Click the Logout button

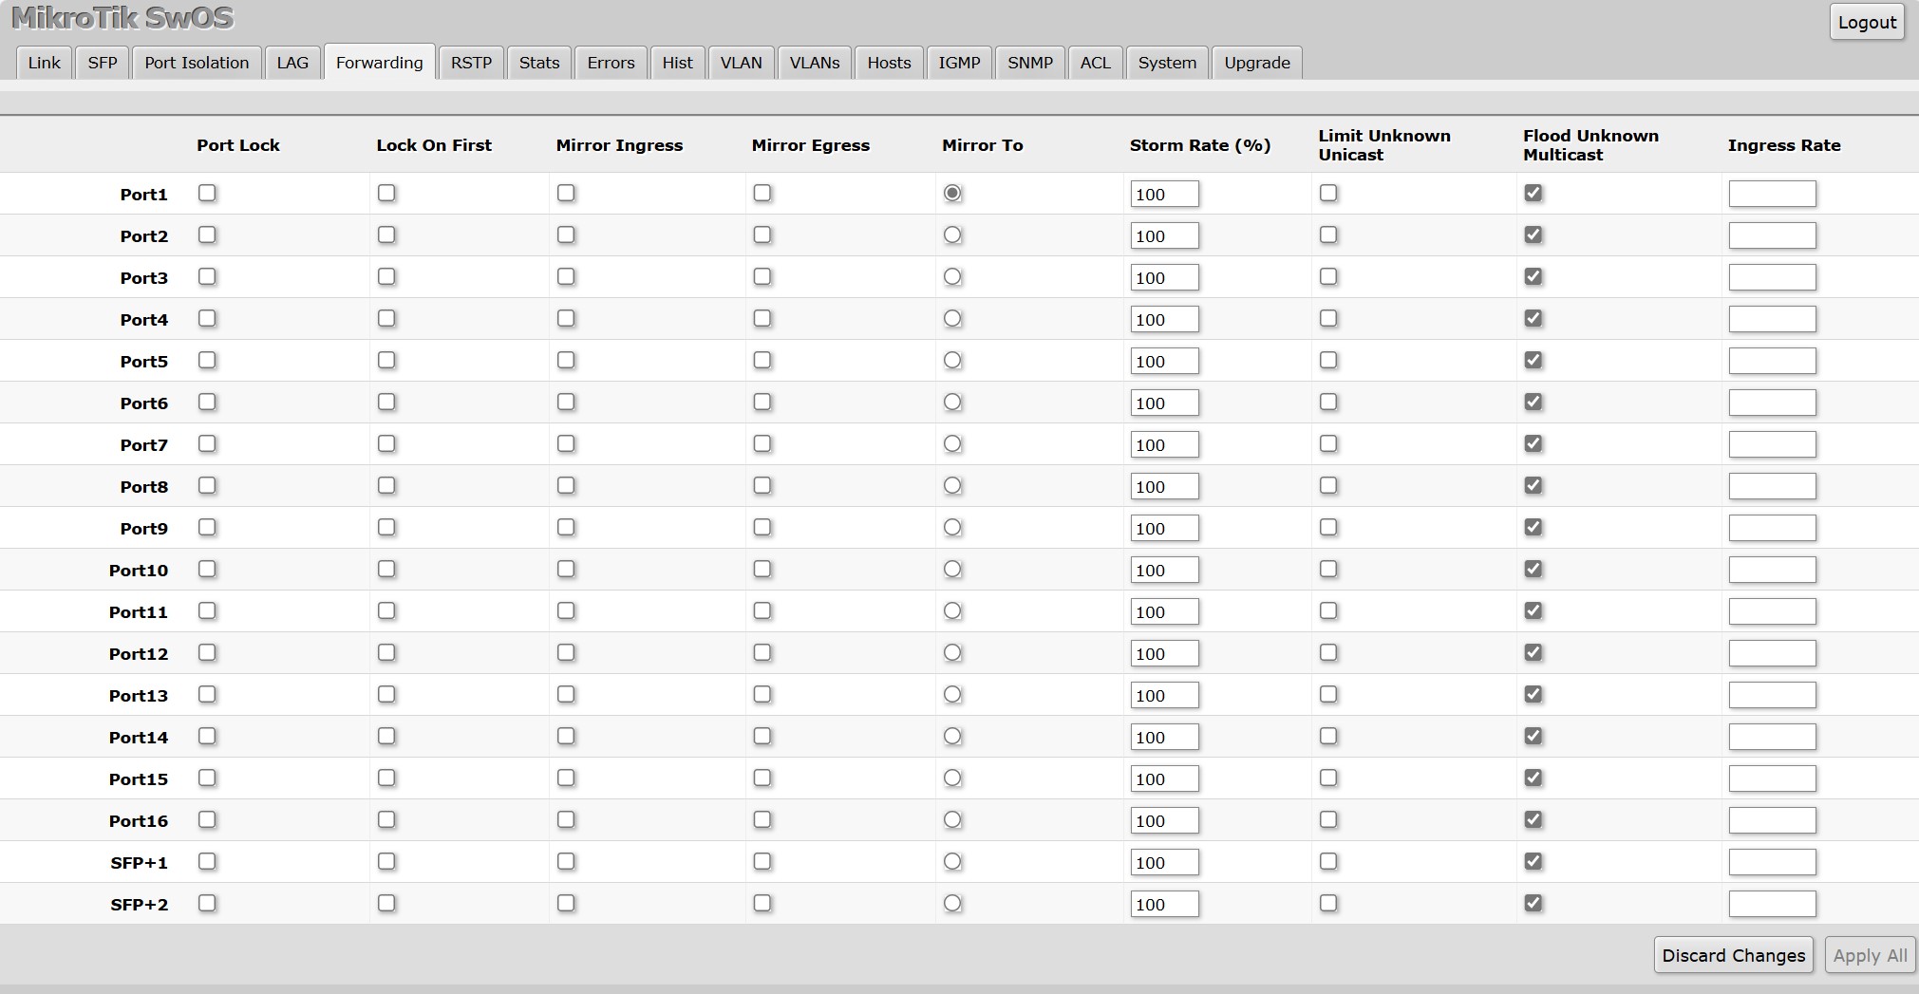click(x=1866, y=23)
